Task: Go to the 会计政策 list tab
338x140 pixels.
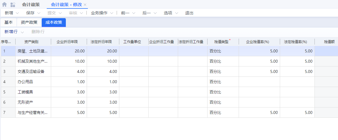Action: [31, 5]
